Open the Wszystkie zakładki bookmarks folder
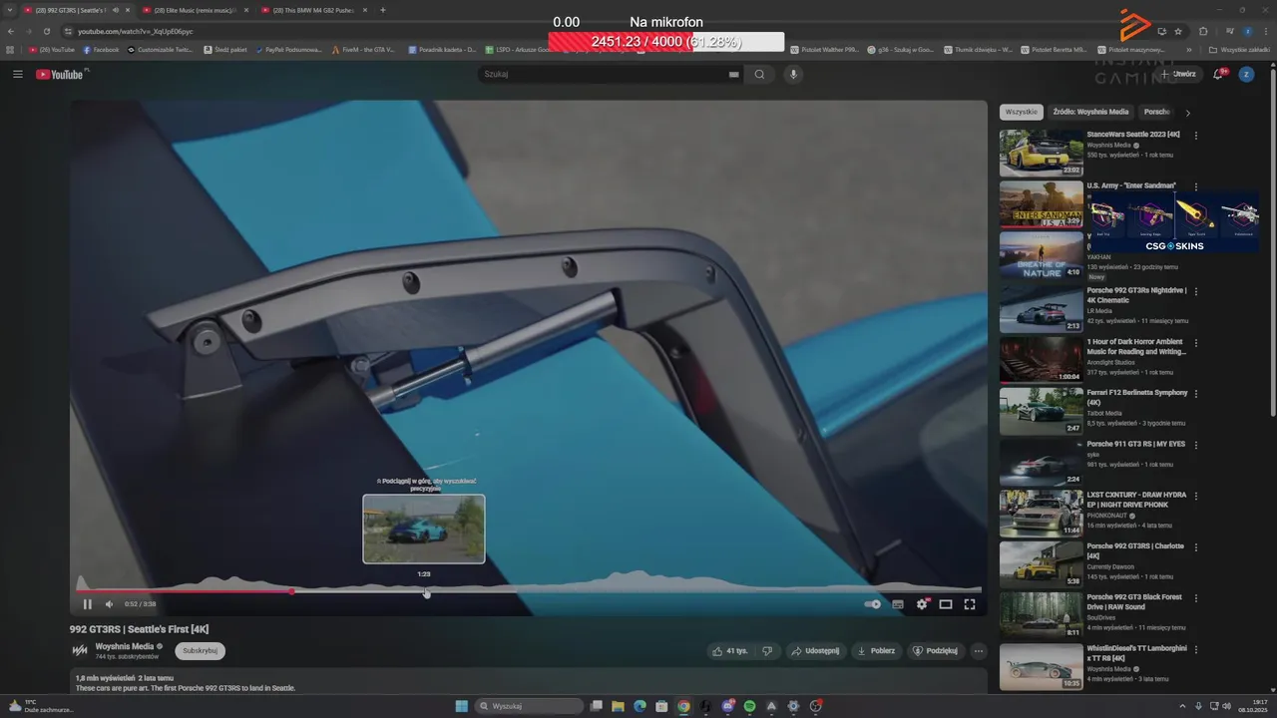 (1239, 49)
